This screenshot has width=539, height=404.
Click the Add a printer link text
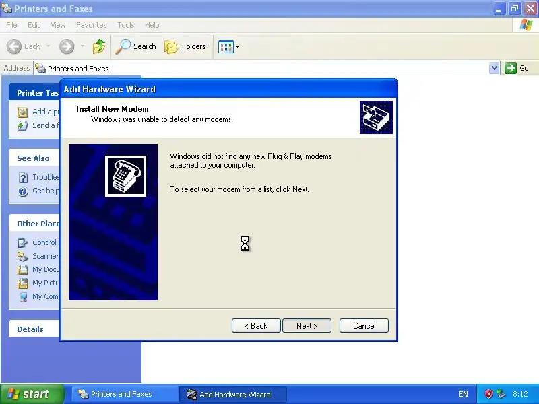[x=46, y=112]
